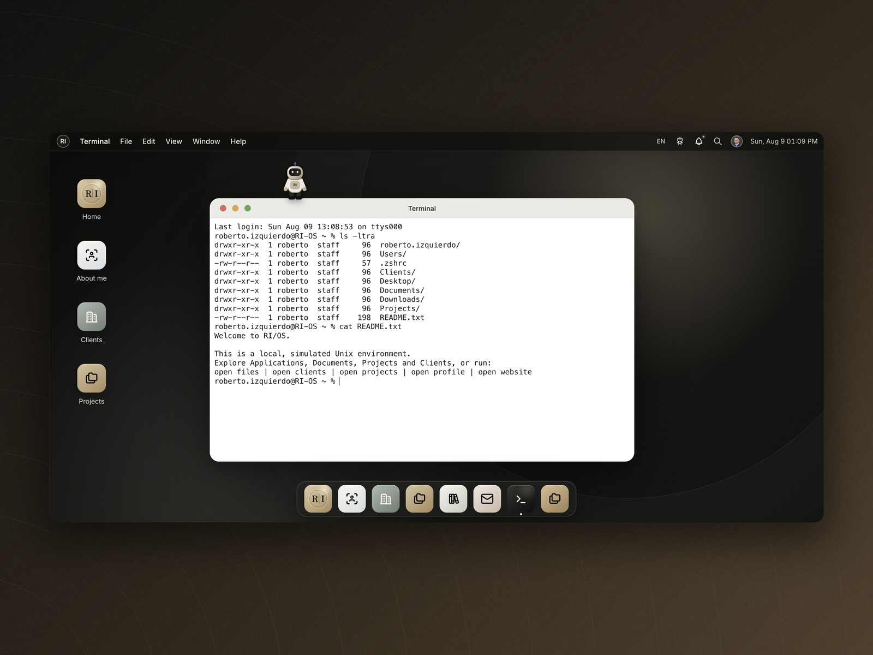Screen dimensions: 873x655
Task: Click 'open clients' in the README output
Action: tap(299, 372)
